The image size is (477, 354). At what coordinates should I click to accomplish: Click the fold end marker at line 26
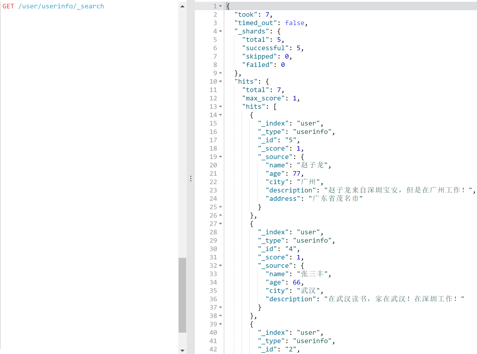[x=220, y=215]
